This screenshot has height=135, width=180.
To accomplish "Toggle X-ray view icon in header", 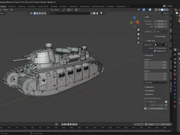I will [x=156, y=10].
